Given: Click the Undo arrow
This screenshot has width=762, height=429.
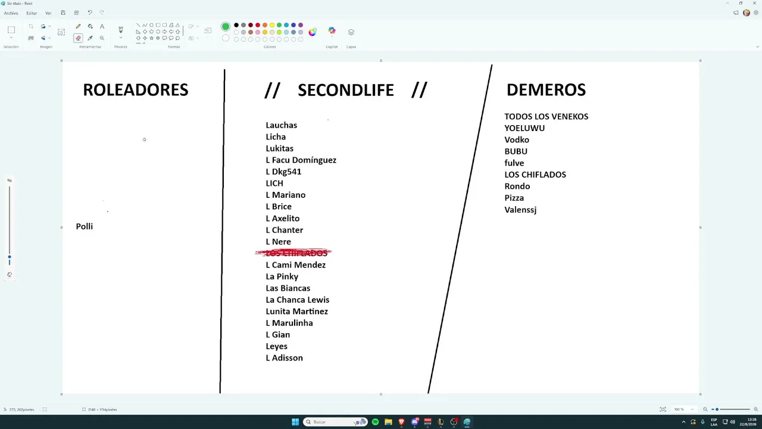Looking at the screenshot, I should [90, 13].
